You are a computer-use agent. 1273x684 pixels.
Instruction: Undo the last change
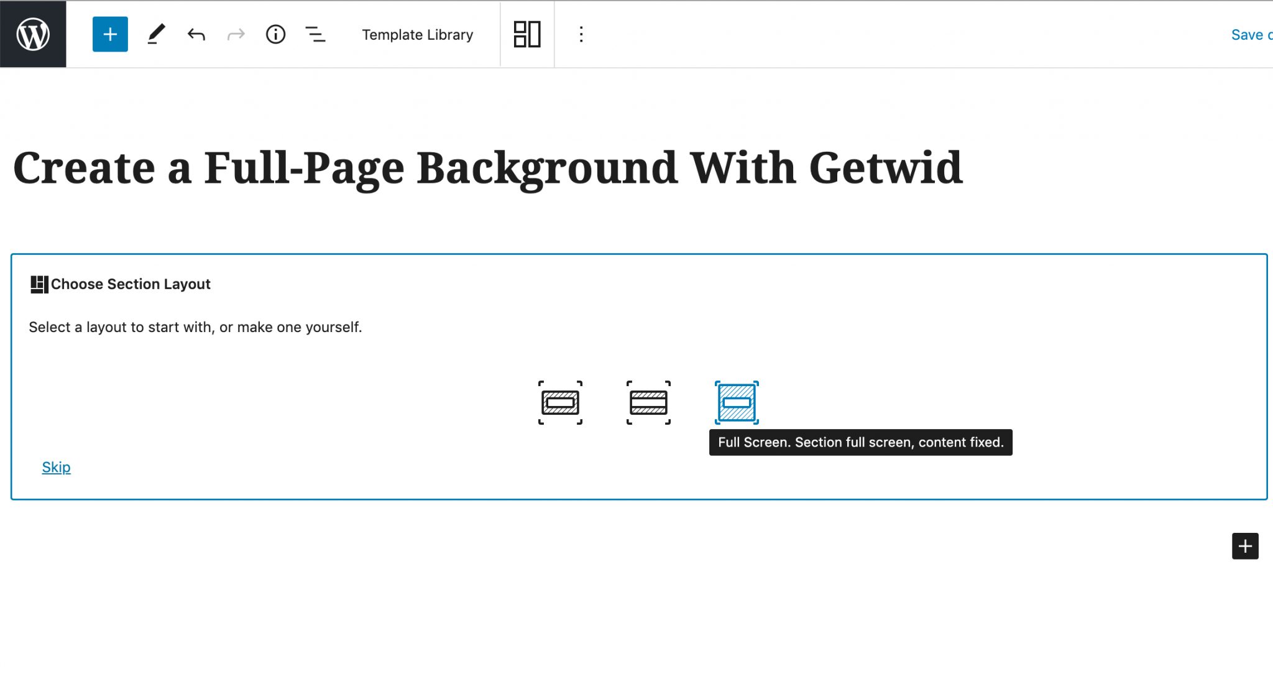click(x=196, y=34)
